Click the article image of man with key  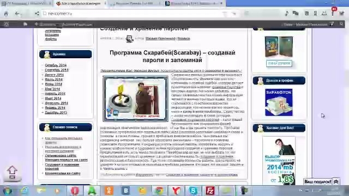136,99
